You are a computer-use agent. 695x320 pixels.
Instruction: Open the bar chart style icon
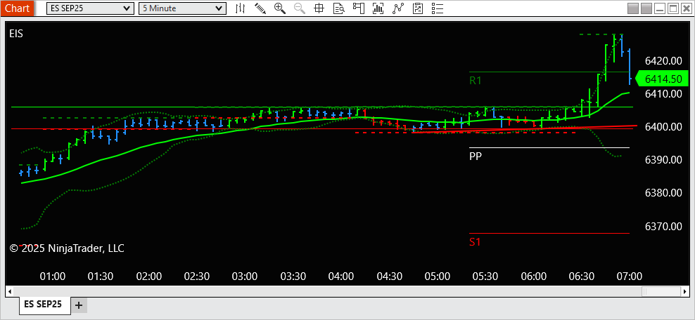241,8
